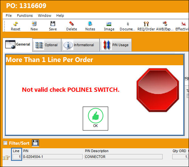Viewport: 189px width, 167px height.
Task: Click the Qty ORD value field
Action: (180, 157)
